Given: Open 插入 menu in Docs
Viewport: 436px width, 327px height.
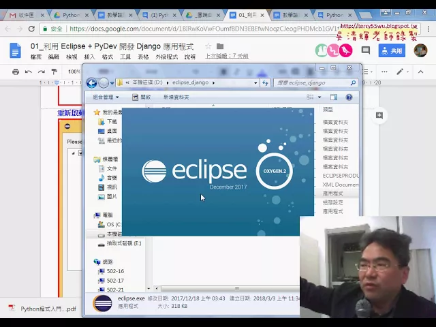Looking at the screenshot, I should 89,57.
